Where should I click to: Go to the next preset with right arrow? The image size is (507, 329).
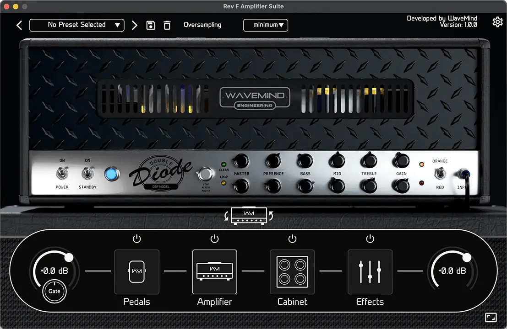coord(135,25)
